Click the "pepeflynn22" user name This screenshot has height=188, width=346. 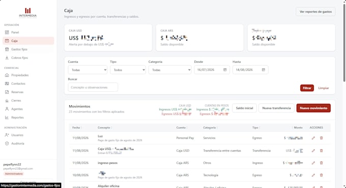[12, 165]
